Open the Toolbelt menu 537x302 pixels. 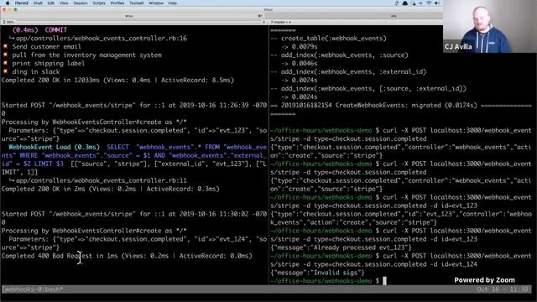(136, 3)
